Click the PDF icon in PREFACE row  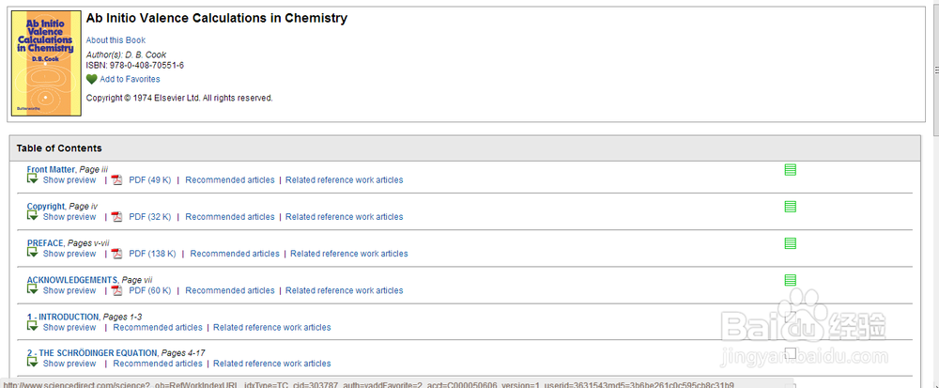(117, 254)
